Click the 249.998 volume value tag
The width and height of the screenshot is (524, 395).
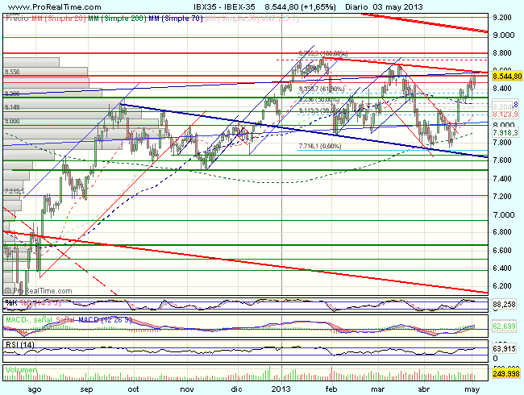(x=506, y=375)
